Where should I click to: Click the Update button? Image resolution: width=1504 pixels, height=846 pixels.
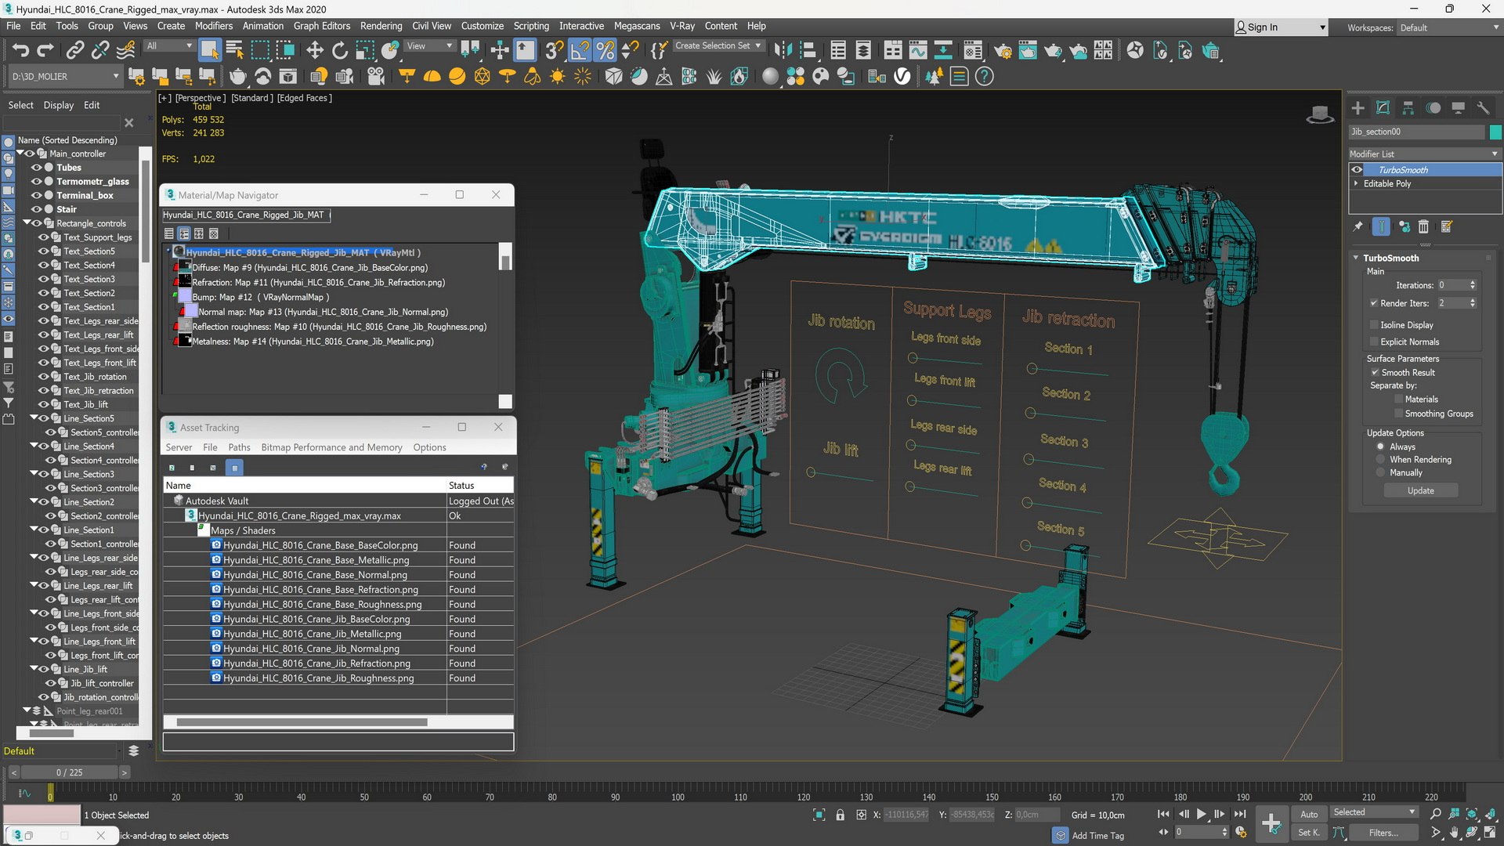click(1420, 491)
